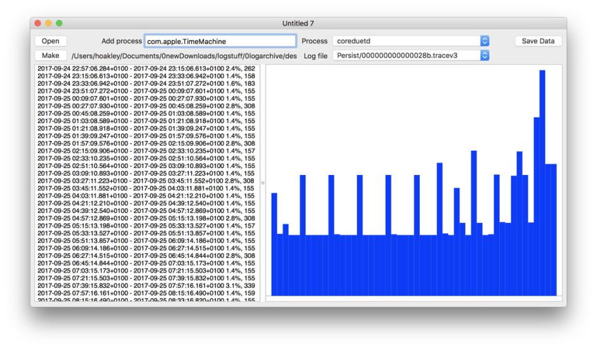Screen dimensions: 597x350
Task: Click the split divider handle beside the chart
Action: tap(262, 183)
